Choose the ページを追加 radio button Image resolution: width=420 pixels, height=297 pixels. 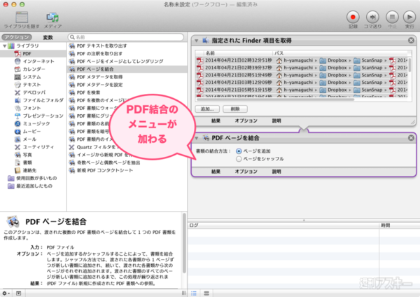239,151
